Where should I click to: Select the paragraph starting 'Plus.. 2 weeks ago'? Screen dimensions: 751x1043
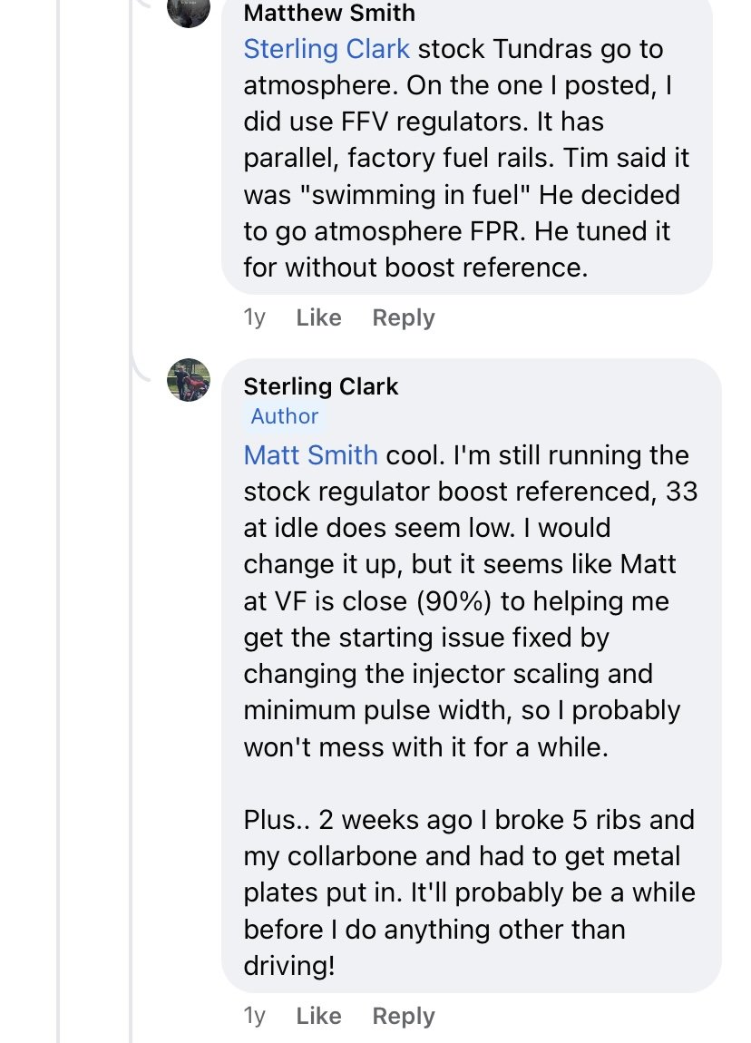point(469,892)
